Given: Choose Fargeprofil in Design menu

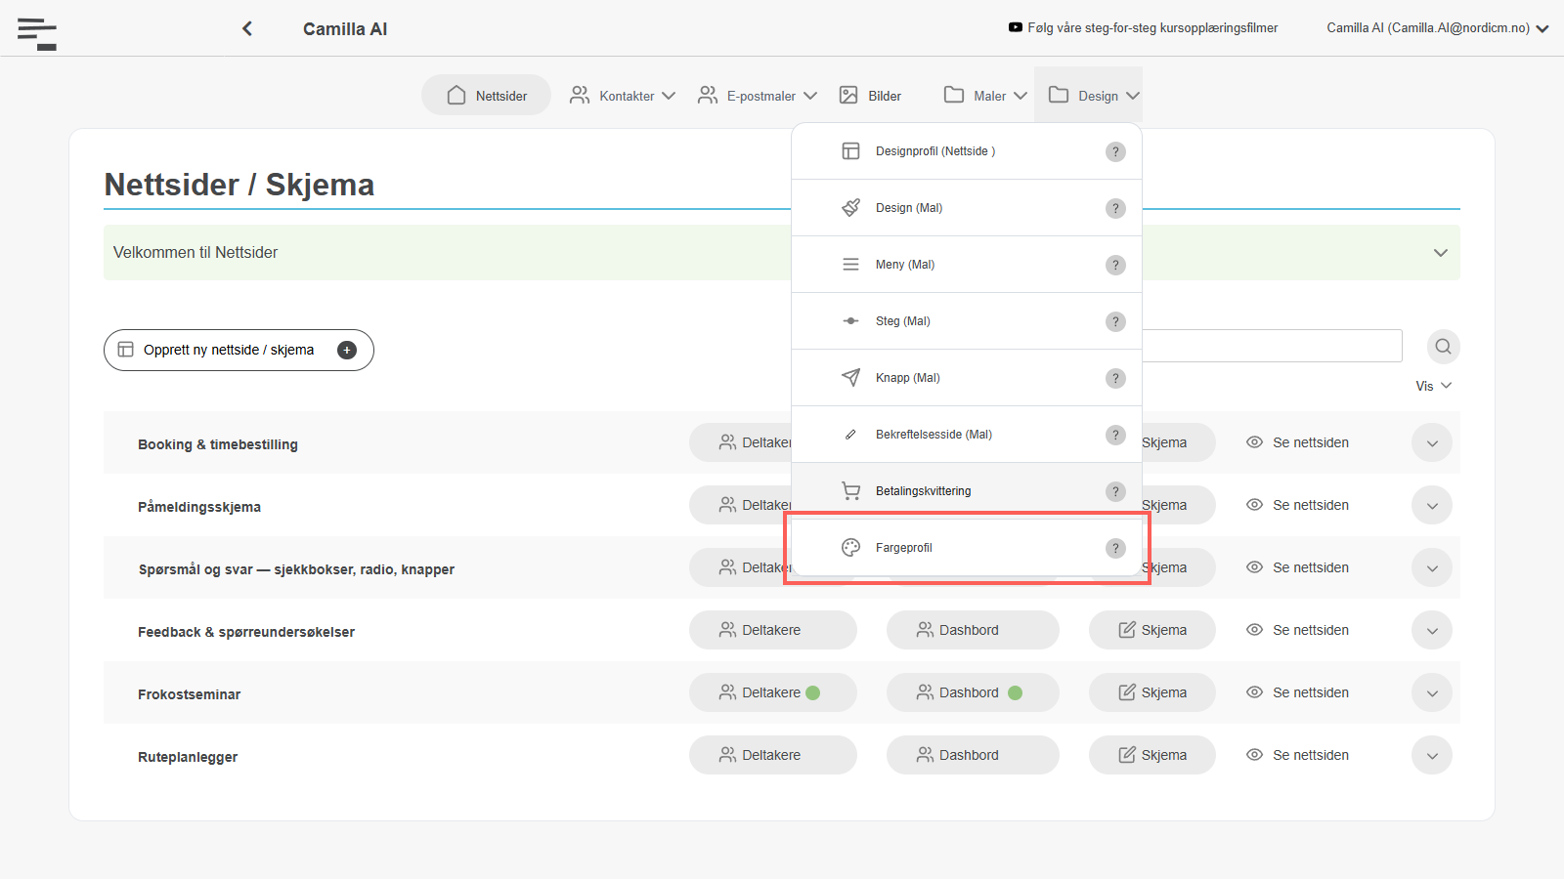Looking at the screenshot, I should point(967,548).
